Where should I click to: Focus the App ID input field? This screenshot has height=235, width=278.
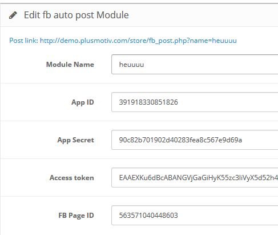pyautogui.click(x=195, y=102)
